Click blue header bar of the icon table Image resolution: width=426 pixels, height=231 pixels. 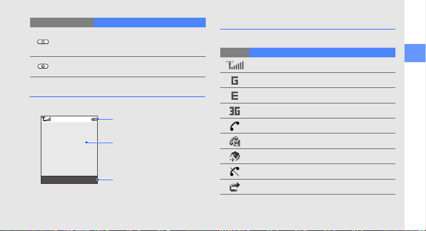(x=322, y=53)
